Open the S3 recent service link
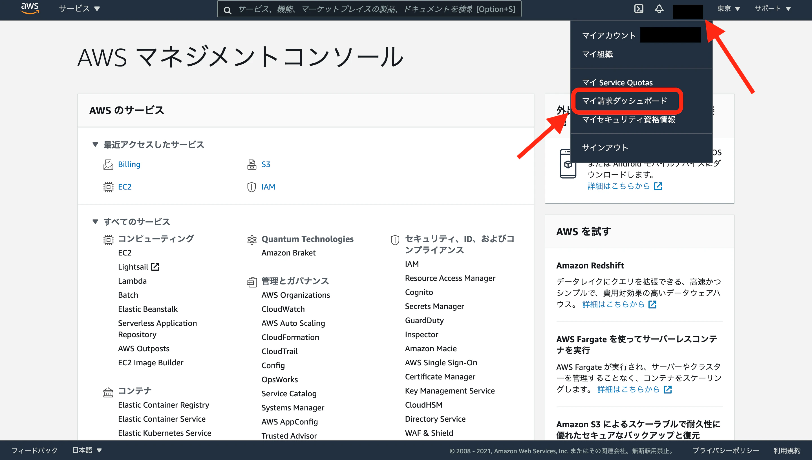Screen dimensions: 812x460 (266, 164)
